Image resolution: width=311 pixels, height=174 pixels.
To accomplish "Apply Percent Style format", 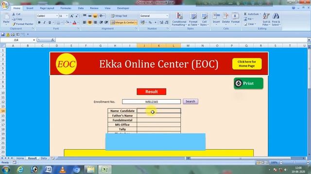I will click(x=150, y=23).
